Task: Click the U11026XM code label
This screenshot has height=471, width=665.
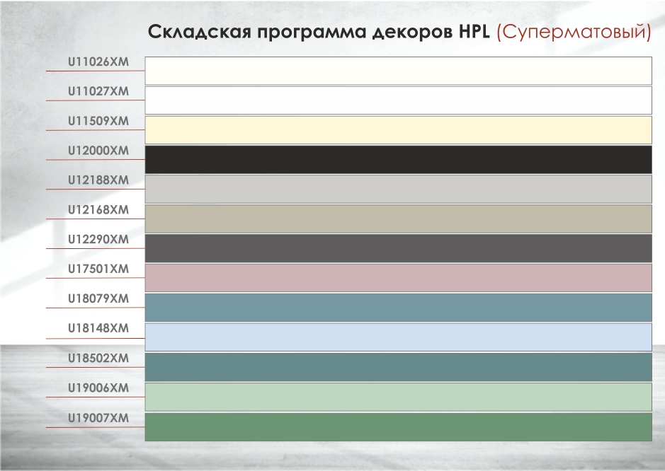Action: 97,62
